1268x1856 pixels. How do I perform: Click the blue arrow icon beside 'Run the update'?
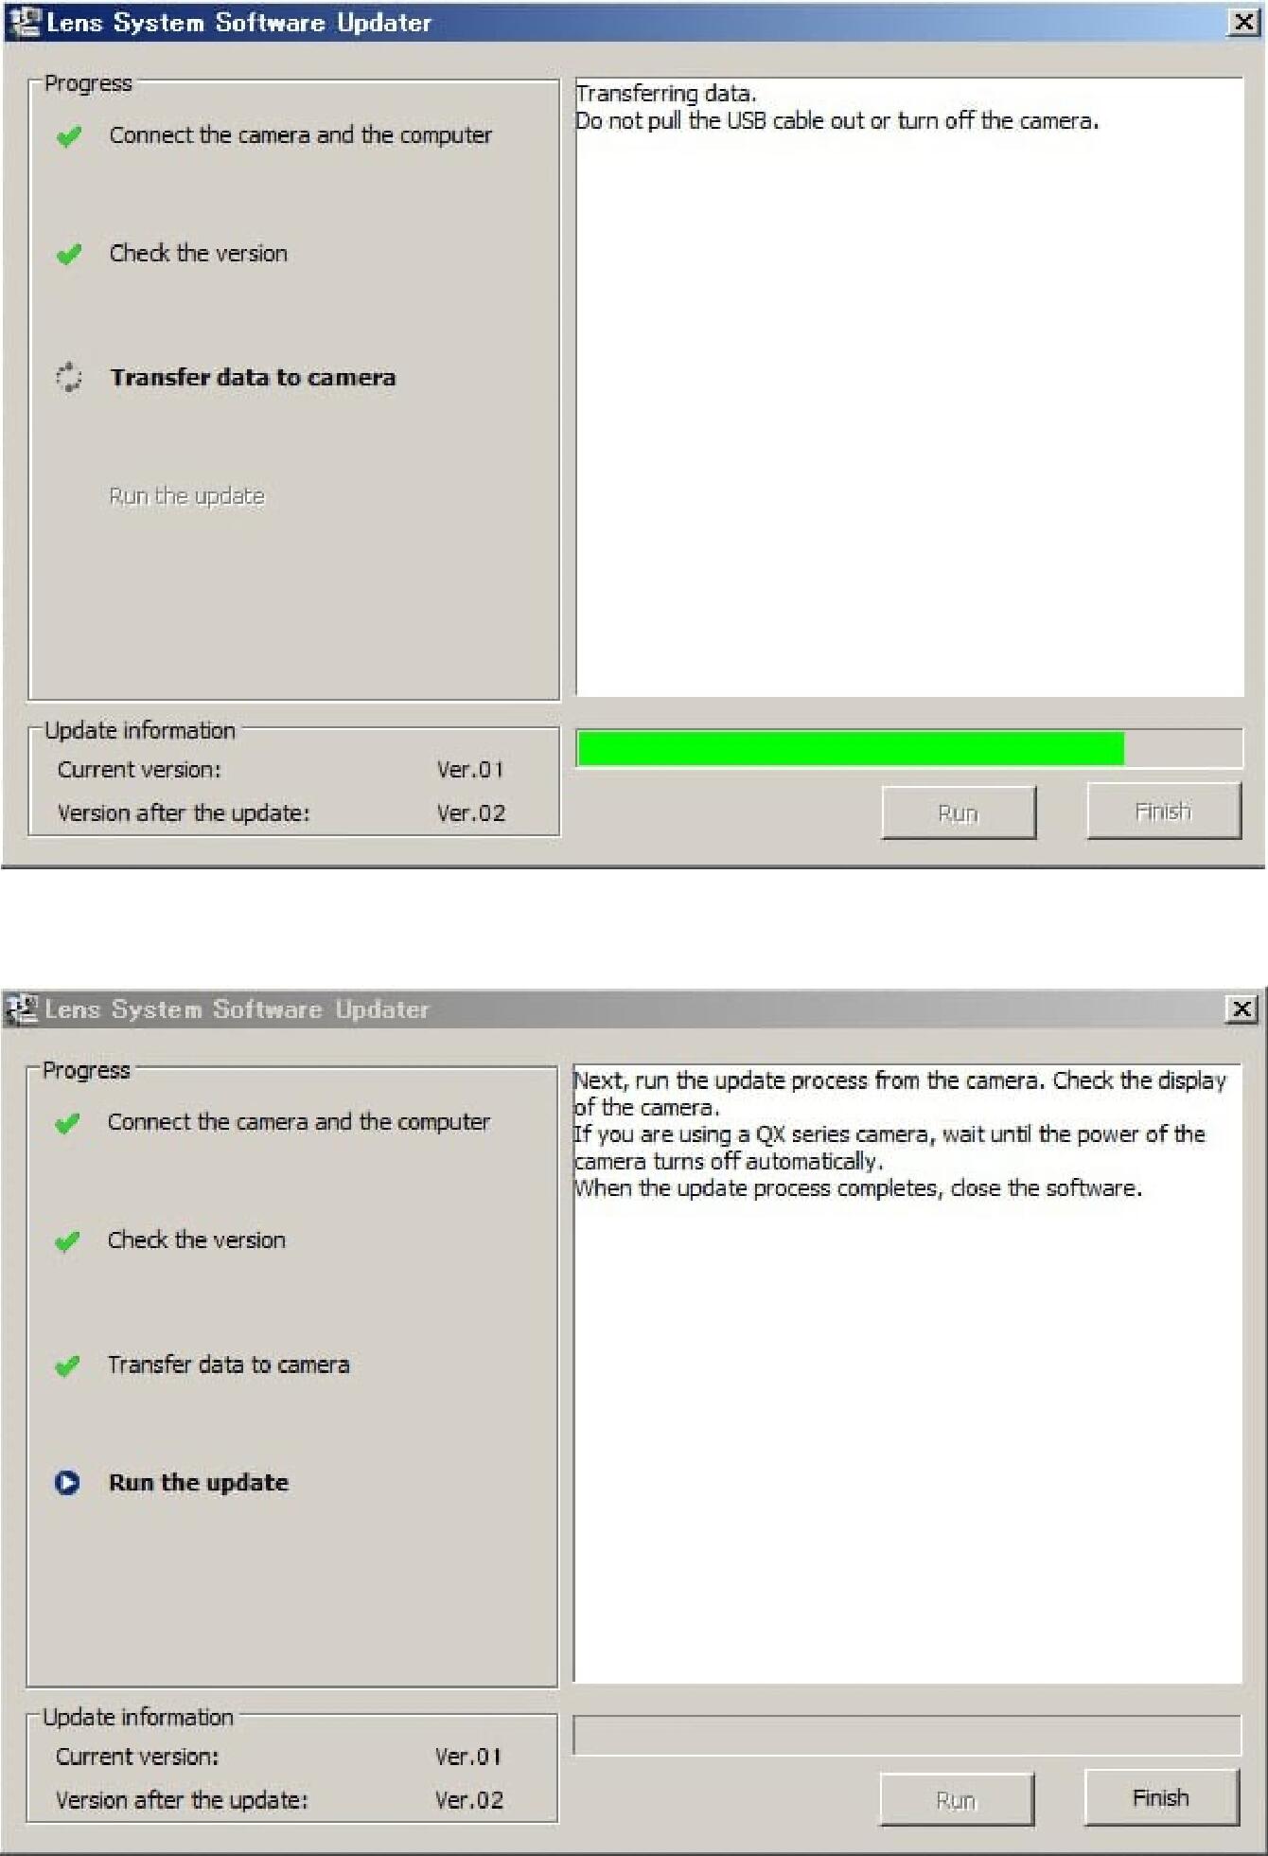click(67, 1482)
